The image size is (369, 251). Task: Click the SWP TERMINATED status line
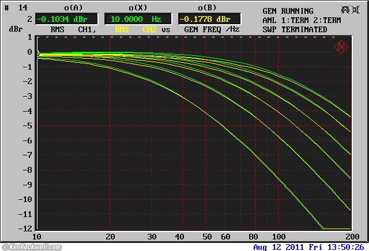pyautogui.click(x=295, y=29)
